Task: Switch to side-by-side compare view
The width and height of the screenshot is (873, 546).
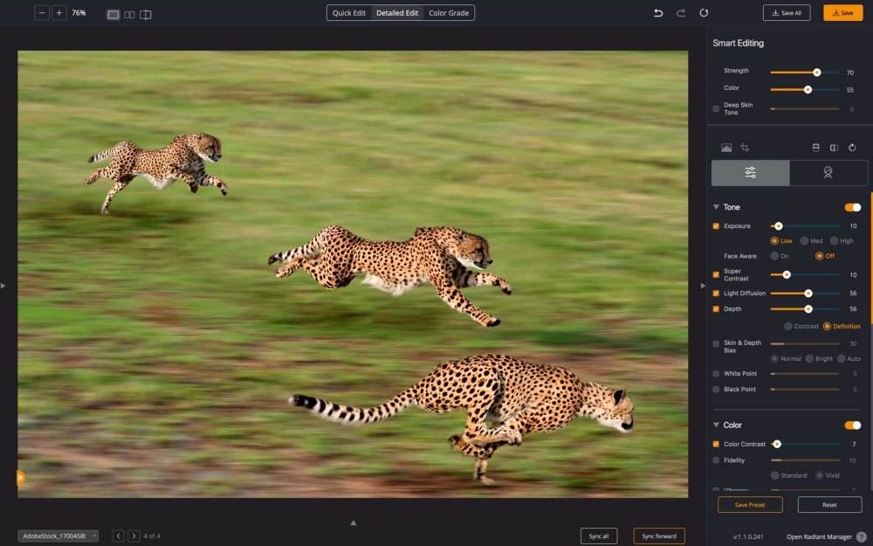Action: pos(129,14)
